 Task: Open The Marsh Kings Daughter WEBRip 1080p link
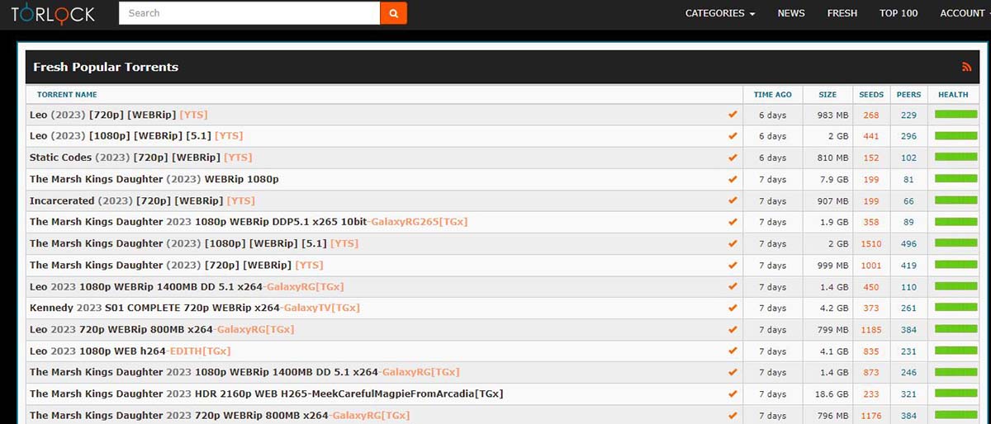154,179
